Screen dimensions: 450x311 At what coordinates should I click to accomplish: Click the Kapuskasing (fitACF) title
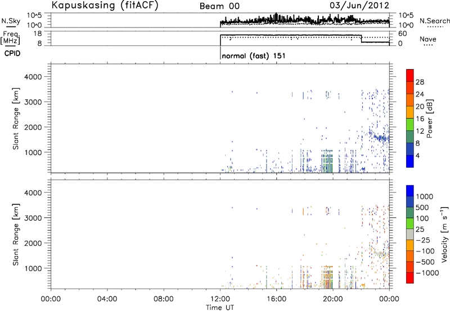(x=105, y=6)
